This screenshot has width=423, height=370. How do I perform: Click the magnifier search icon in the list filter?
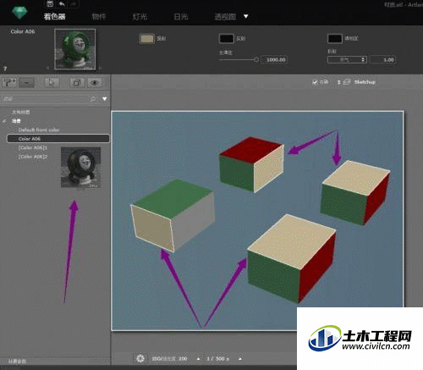click(93, 99)
